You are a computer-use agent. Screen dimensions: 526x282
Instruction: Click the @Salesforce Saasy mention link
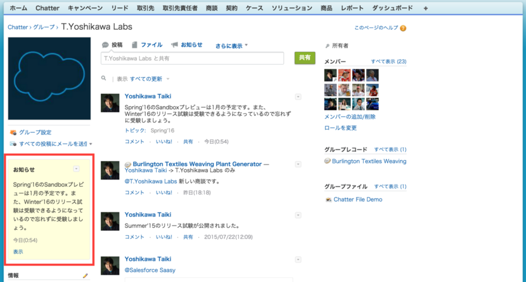click(150, 270)
